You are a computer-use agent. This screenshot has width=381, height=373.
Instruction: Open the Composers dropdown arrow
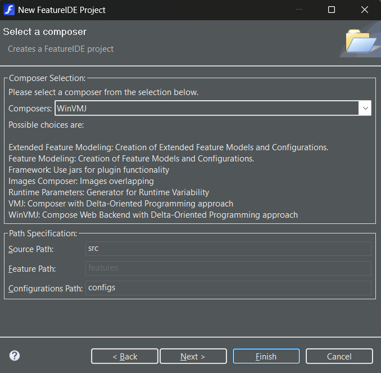click(365, 108)
